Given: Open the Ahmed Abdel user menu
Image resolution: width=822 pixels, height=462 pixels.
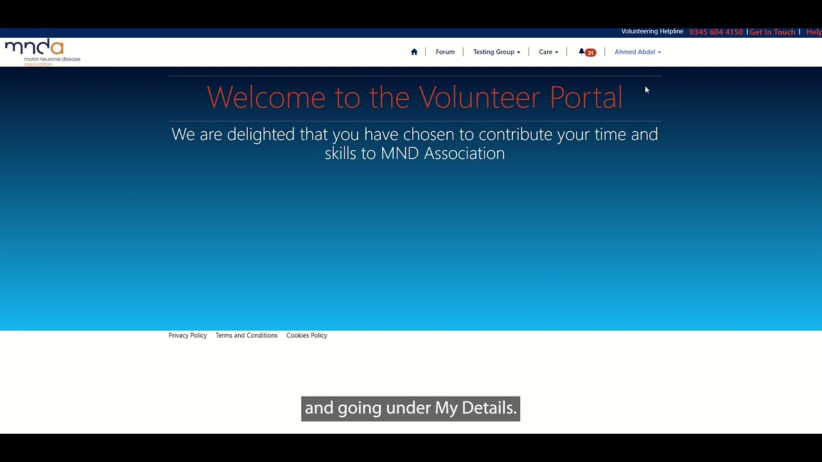Looking at the screenshot, I should 638,52.
